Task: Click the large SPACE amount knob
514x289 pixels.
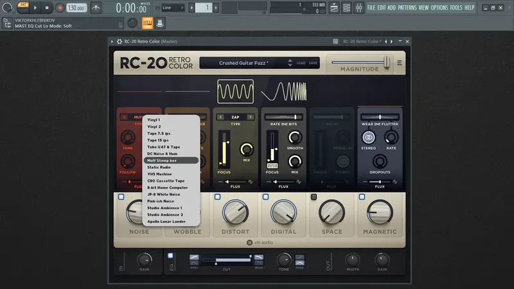Action: [332, 213]
